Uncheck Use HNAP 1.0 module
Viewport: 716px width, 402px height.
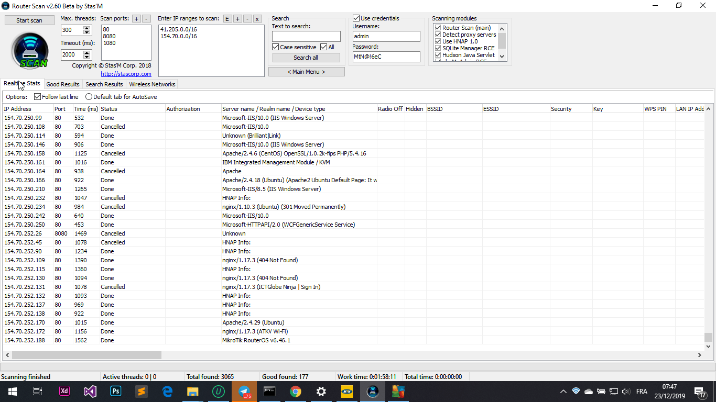point(438,41)
